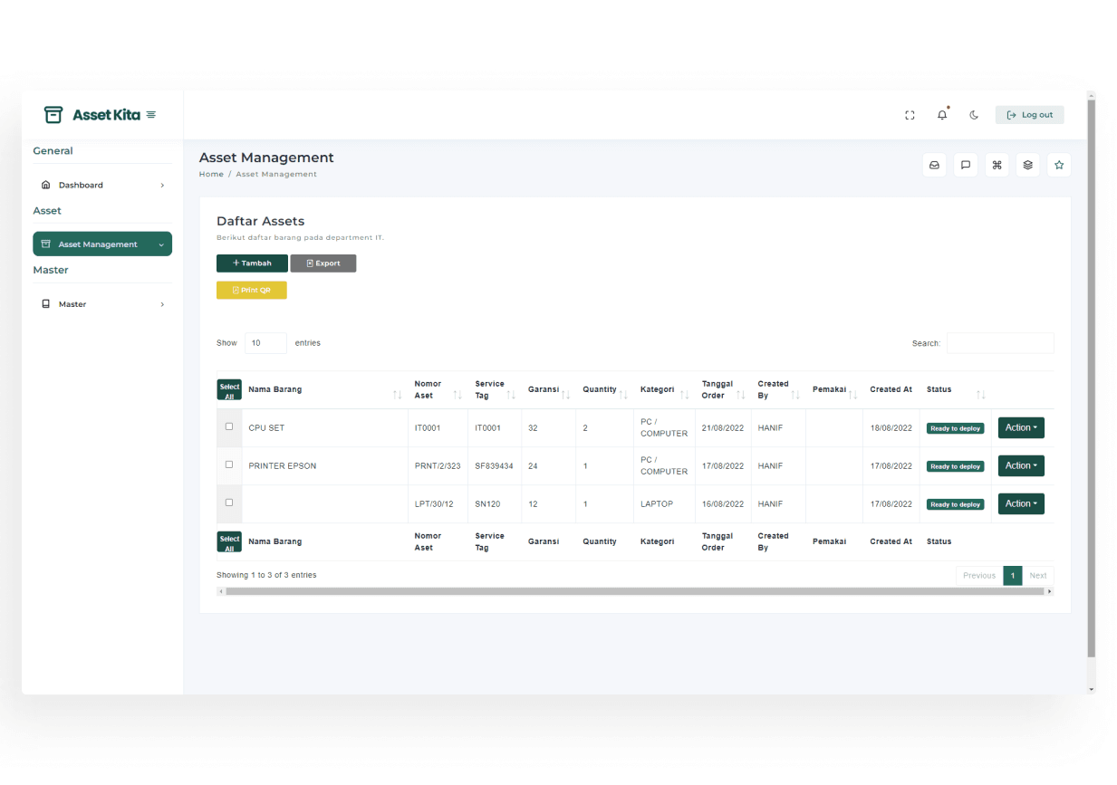This screenshot has width=1117, height=785.
Task: Open the Action dropdown for CPU SET
Action: pyautogui.click(x=1021, y=427)
